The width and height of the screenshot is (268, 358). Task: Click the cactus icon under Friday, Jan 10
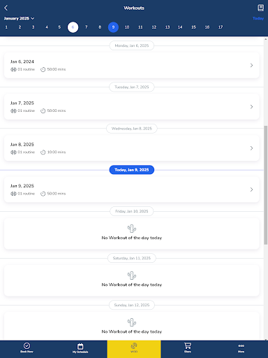(x=132, y=229)
